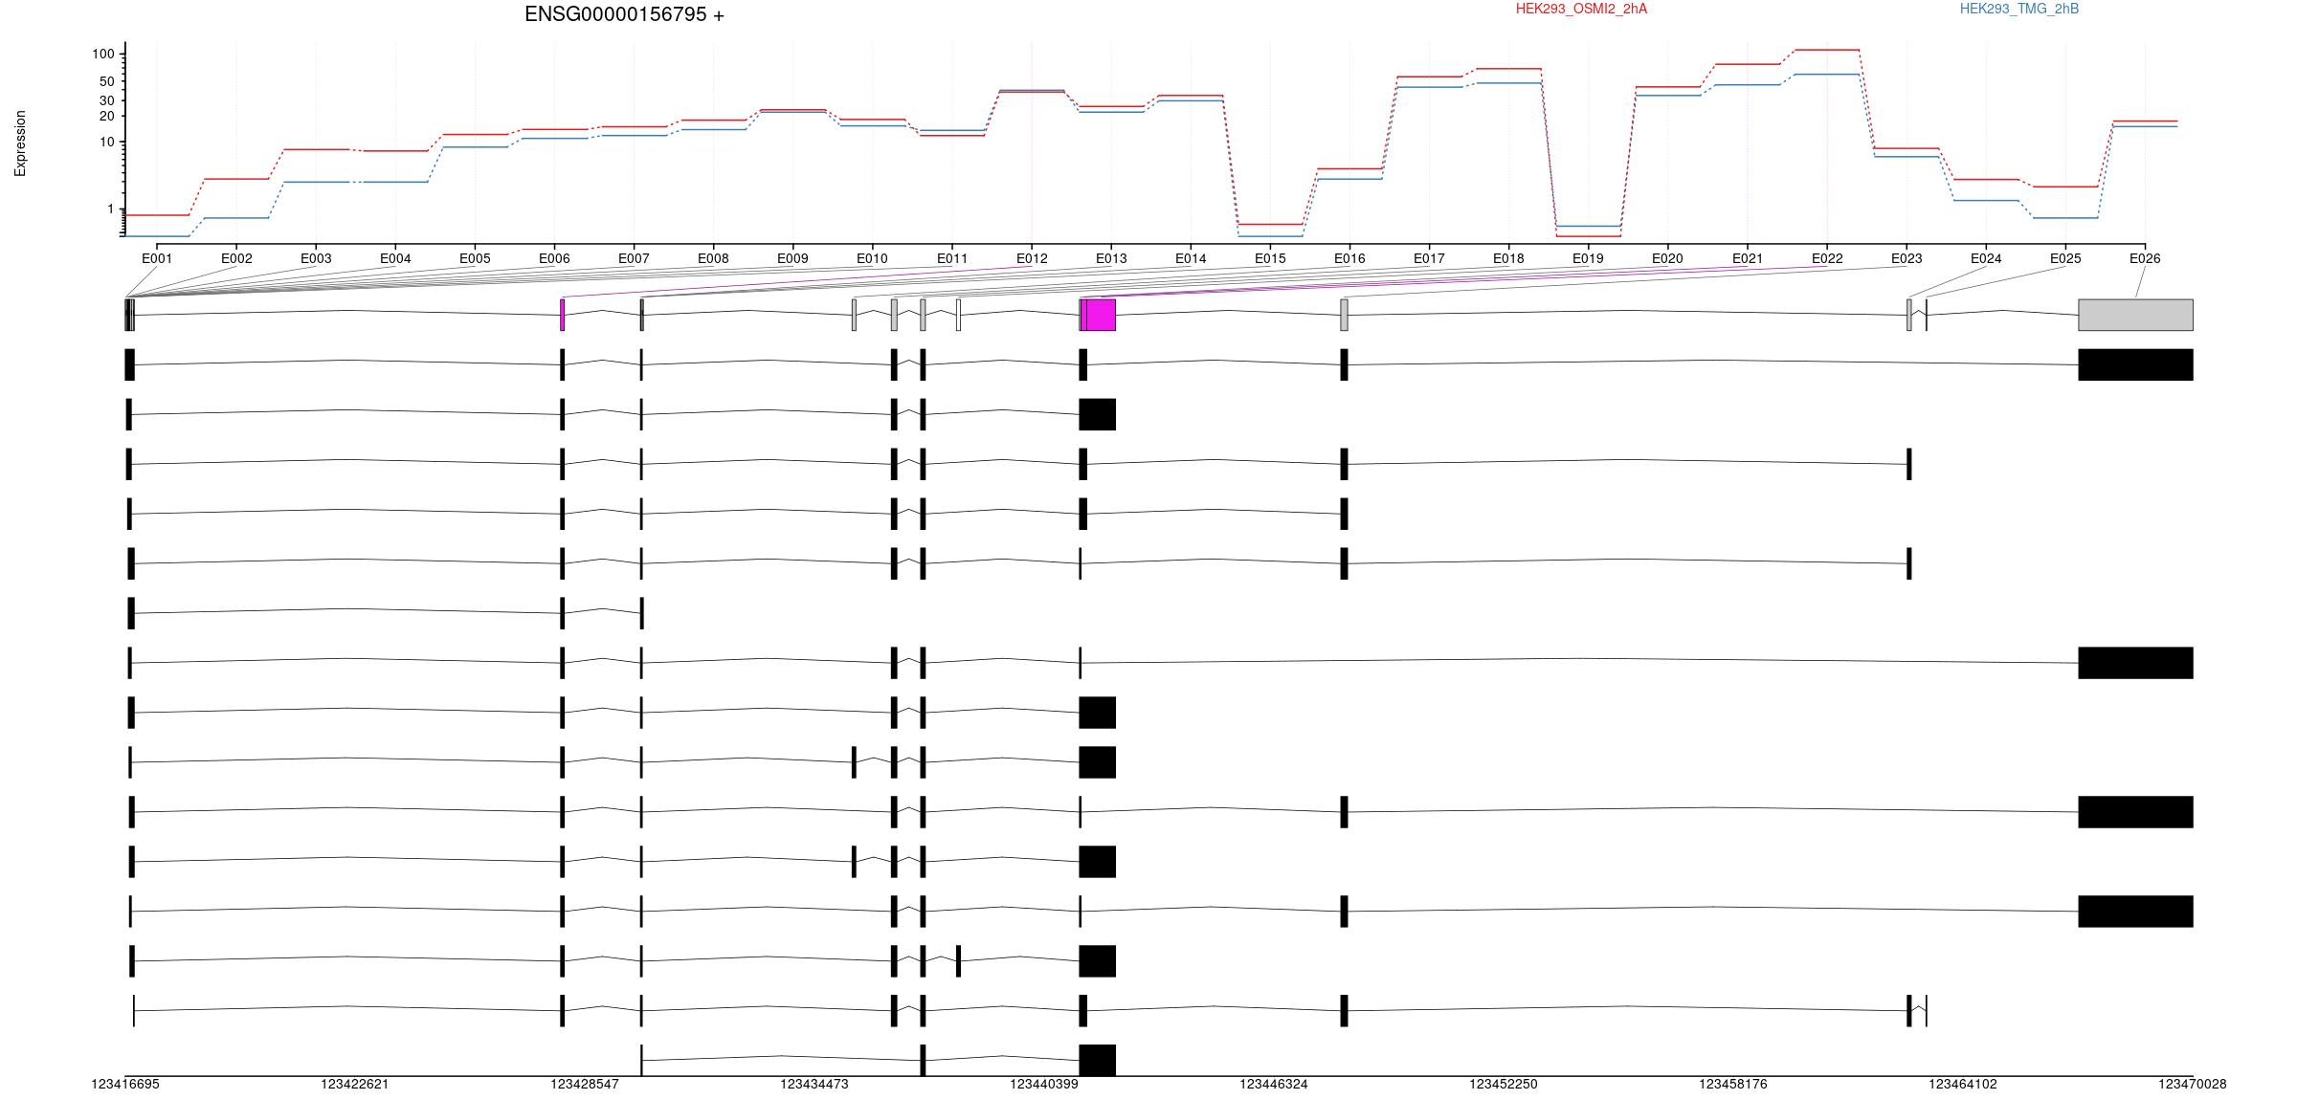2297x1100 pixels.
Task: Click genomic coordinate 123464102
Action: tap(1963, 1084)
